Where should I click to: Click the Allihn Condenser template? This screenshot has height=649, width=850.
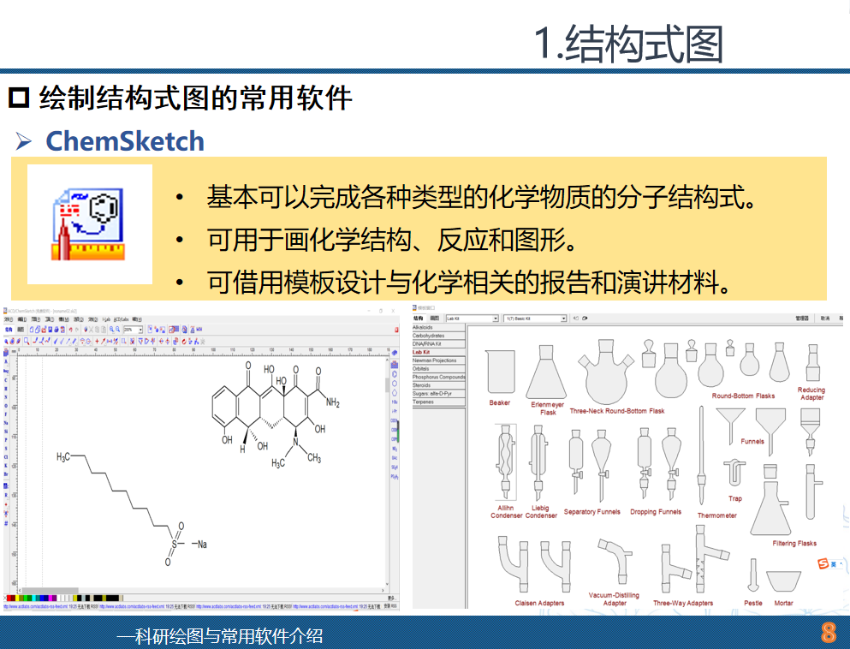tap(507, 462)
